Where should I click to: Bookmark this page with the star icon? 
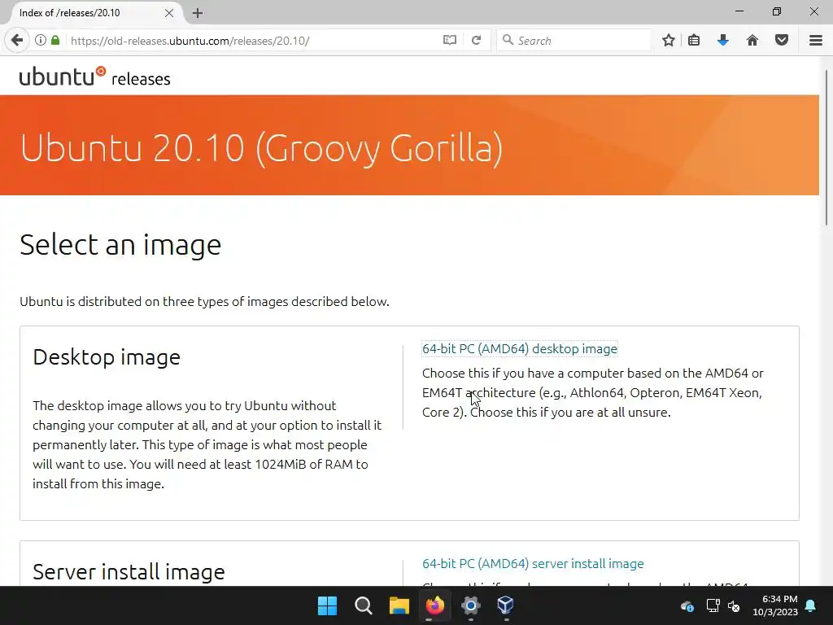669,41
